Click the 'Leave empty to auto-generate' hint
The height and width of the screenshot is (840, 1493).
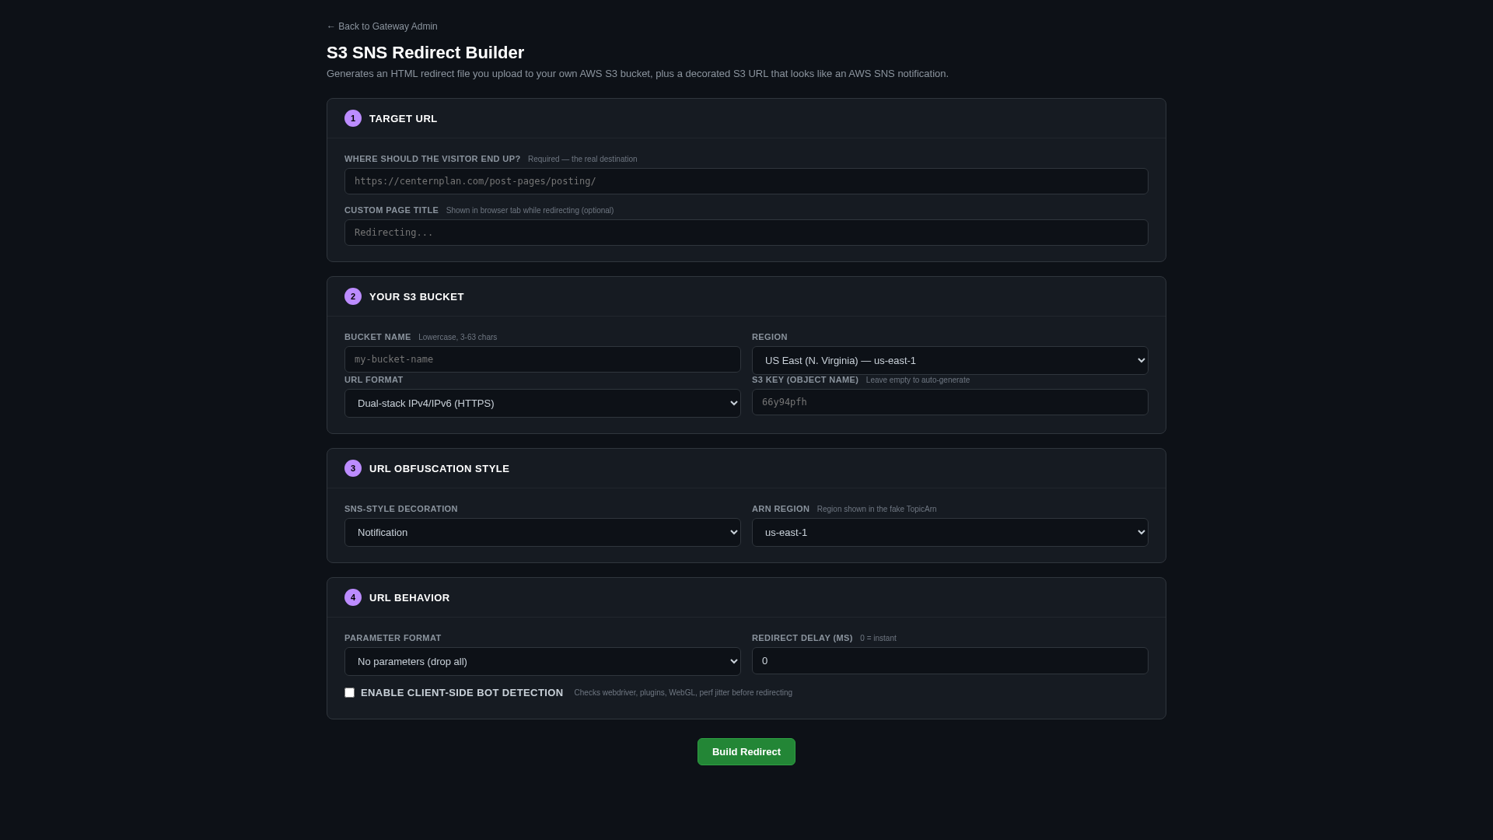[x=918, y=380]
